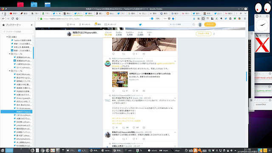Click the heart on the ダンディーノースライム tweet
Screen dimensions: 272x153
[x=134, y=91]
